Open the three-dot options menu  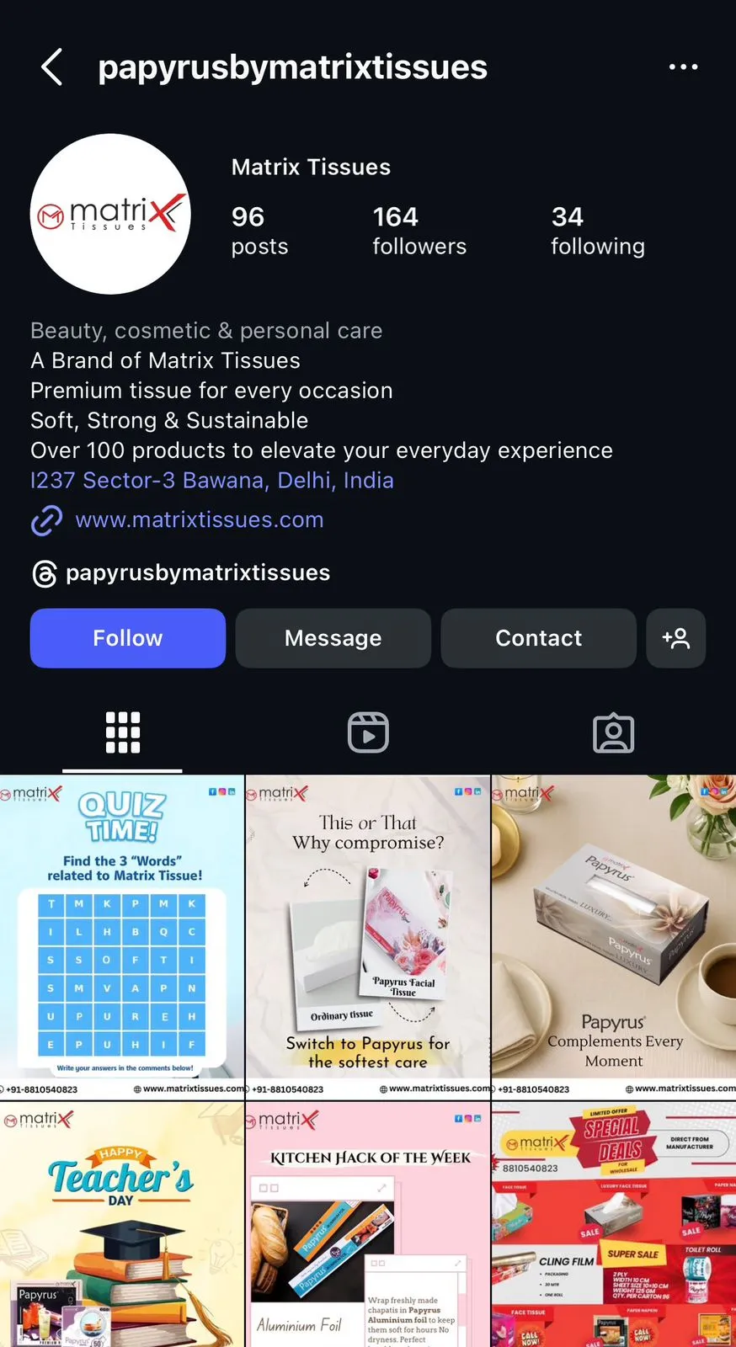coord(683,67)
